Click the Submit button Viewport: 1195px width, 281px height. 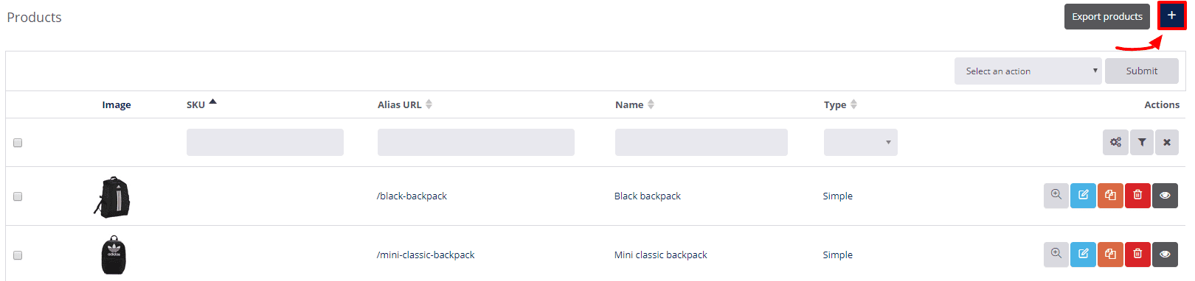pos(1141,71)
